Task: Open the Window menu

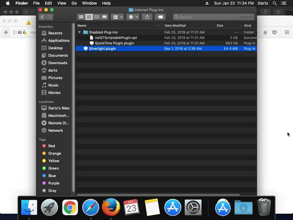Action: pos(90,3)
